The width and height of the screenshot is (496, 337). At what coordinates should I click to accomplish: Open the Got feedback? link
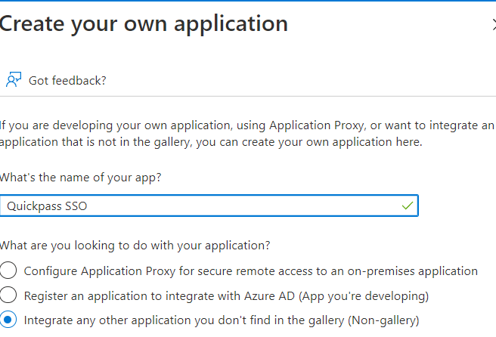pos(67,81)
